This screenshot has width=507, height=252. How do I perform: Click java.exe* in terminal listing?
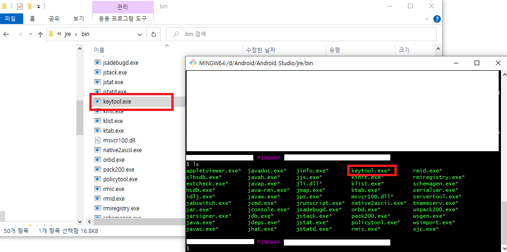pyautogui.click(x=201, y=222)
